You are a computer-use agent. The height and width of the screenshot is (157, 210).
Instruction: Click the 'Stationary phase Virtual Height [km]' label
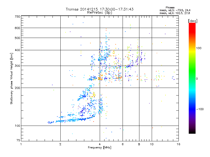coord(12,79)
